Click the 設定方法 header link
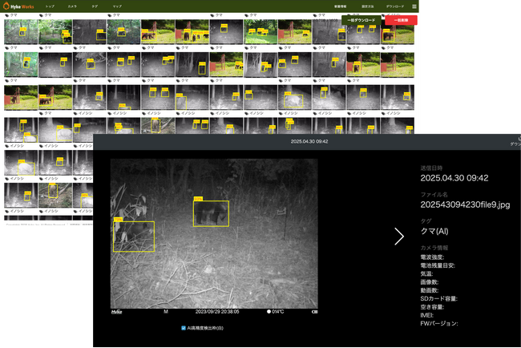The image size is (521, 348). [x=367, y=6]
